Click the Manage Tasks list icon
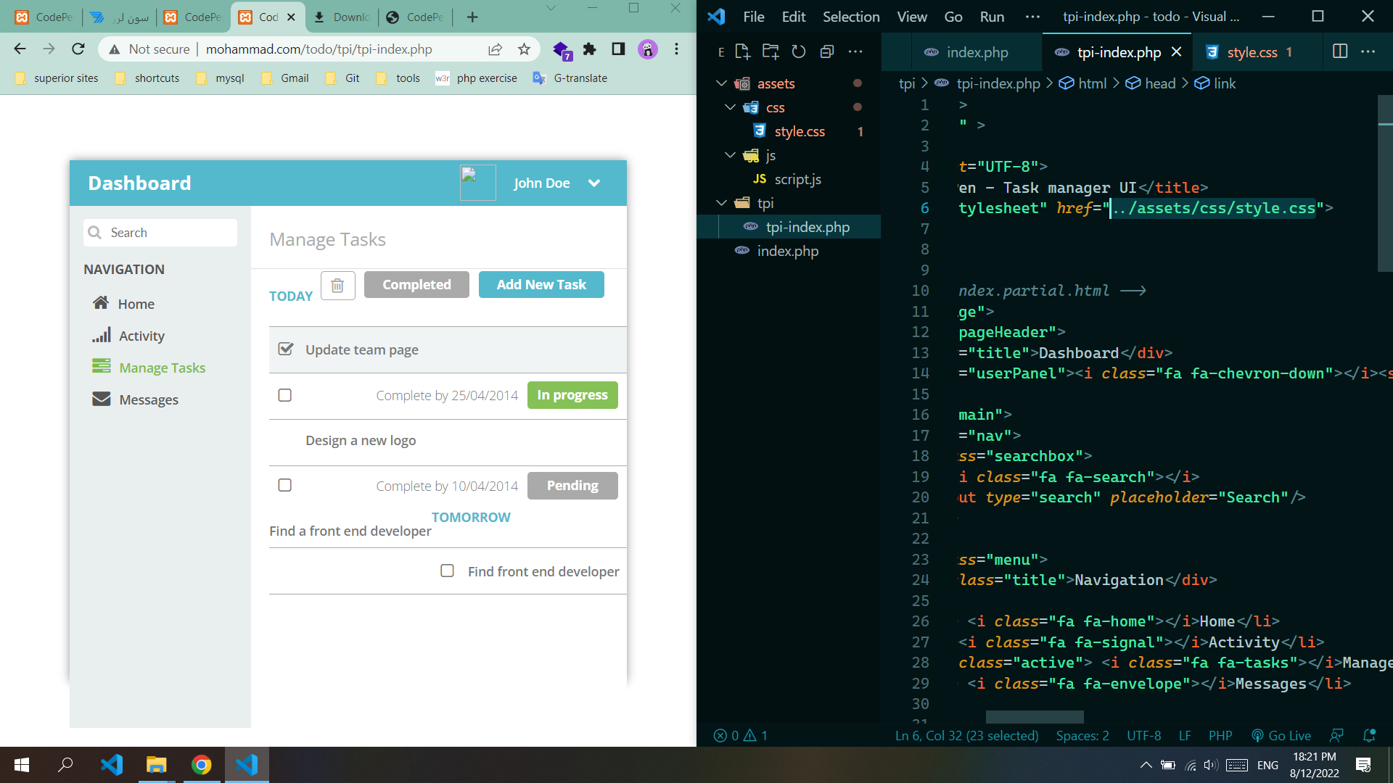 coord(102,366)
